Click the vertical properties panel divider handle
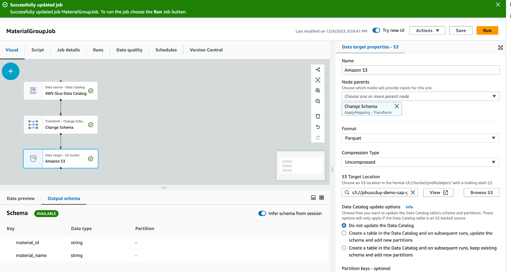Viewport: 511px width, 272px height. (x=332, y=169)
